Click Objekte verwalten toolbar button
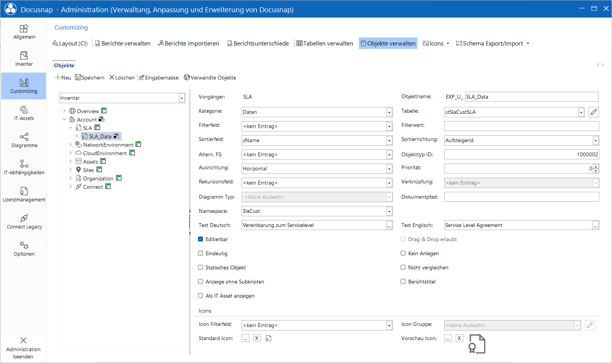This screenshot has width=612, height=363. 388,44
